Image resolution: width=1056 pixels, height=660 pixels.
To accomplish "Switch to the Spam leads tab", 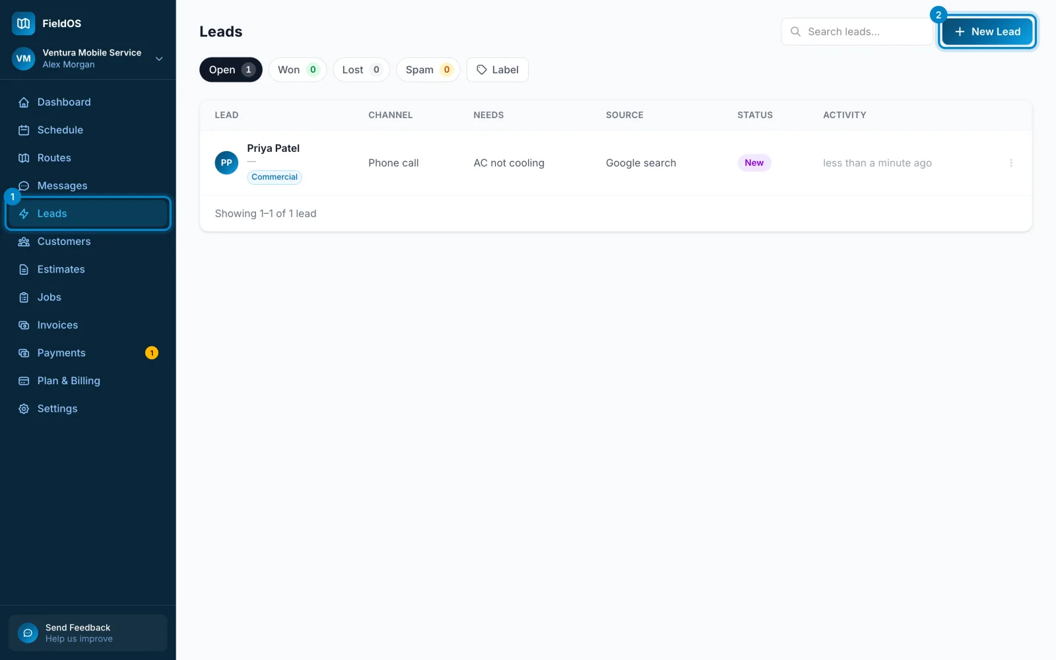I will [x=428, y=70].
